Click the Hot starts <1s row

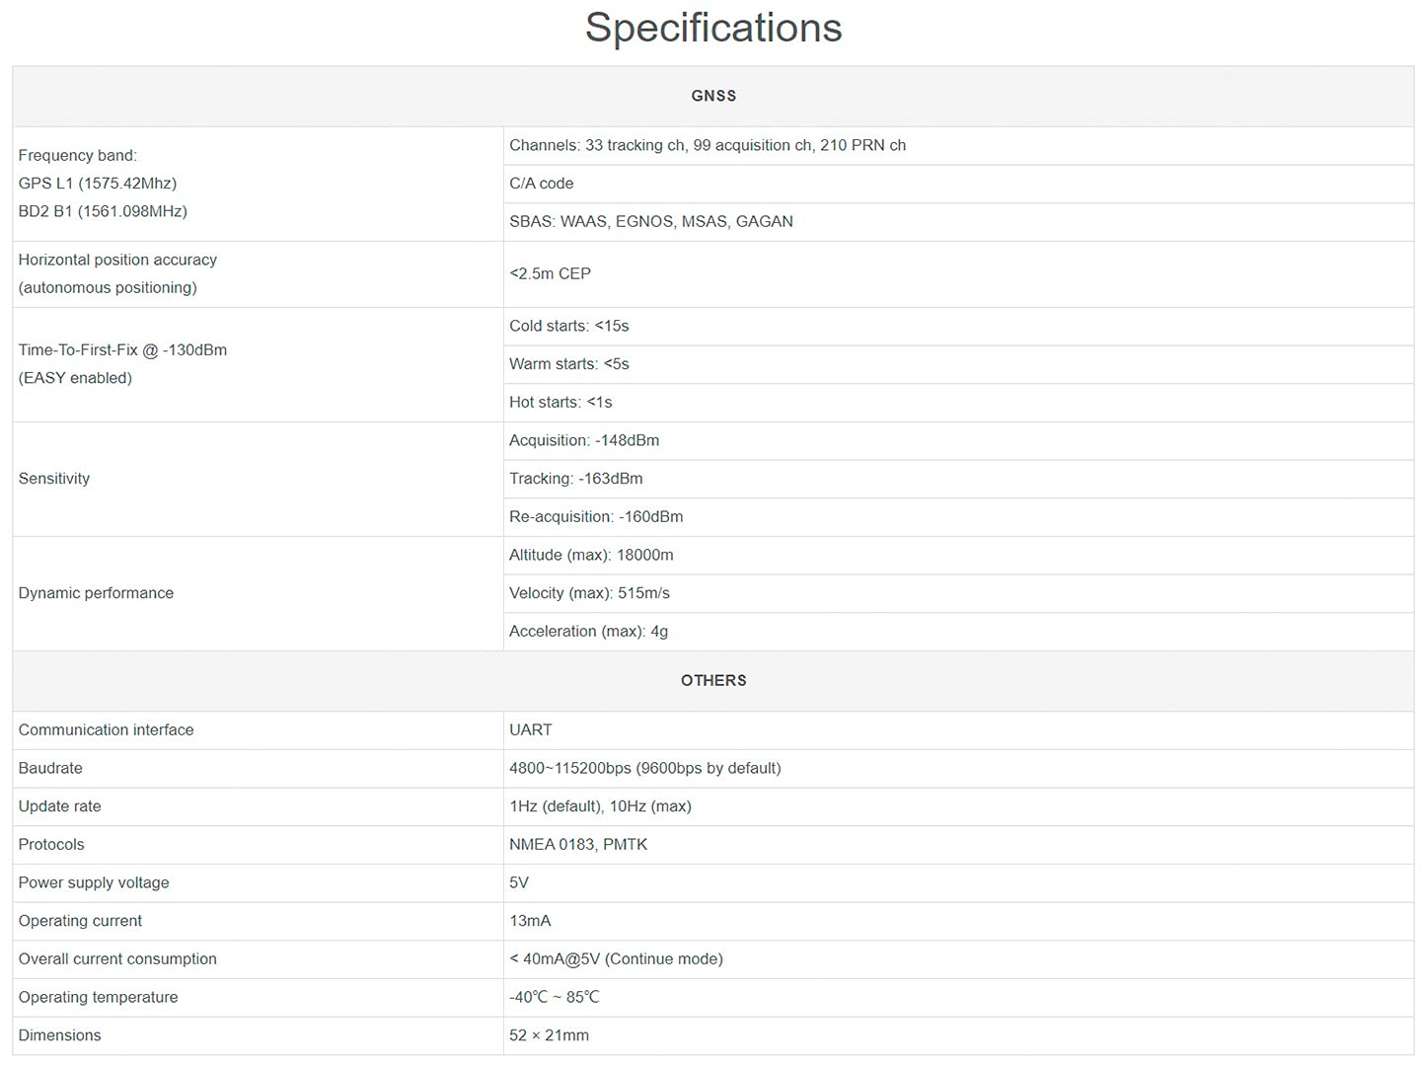(x=958, y=403)
